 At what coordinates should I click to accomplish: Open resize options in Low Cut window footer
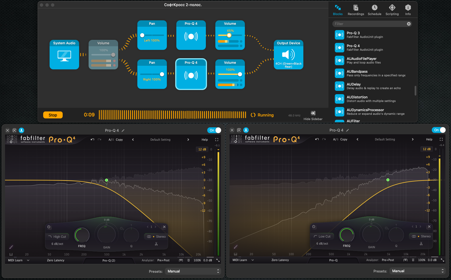pyautogui.click(x=442, y=260)
